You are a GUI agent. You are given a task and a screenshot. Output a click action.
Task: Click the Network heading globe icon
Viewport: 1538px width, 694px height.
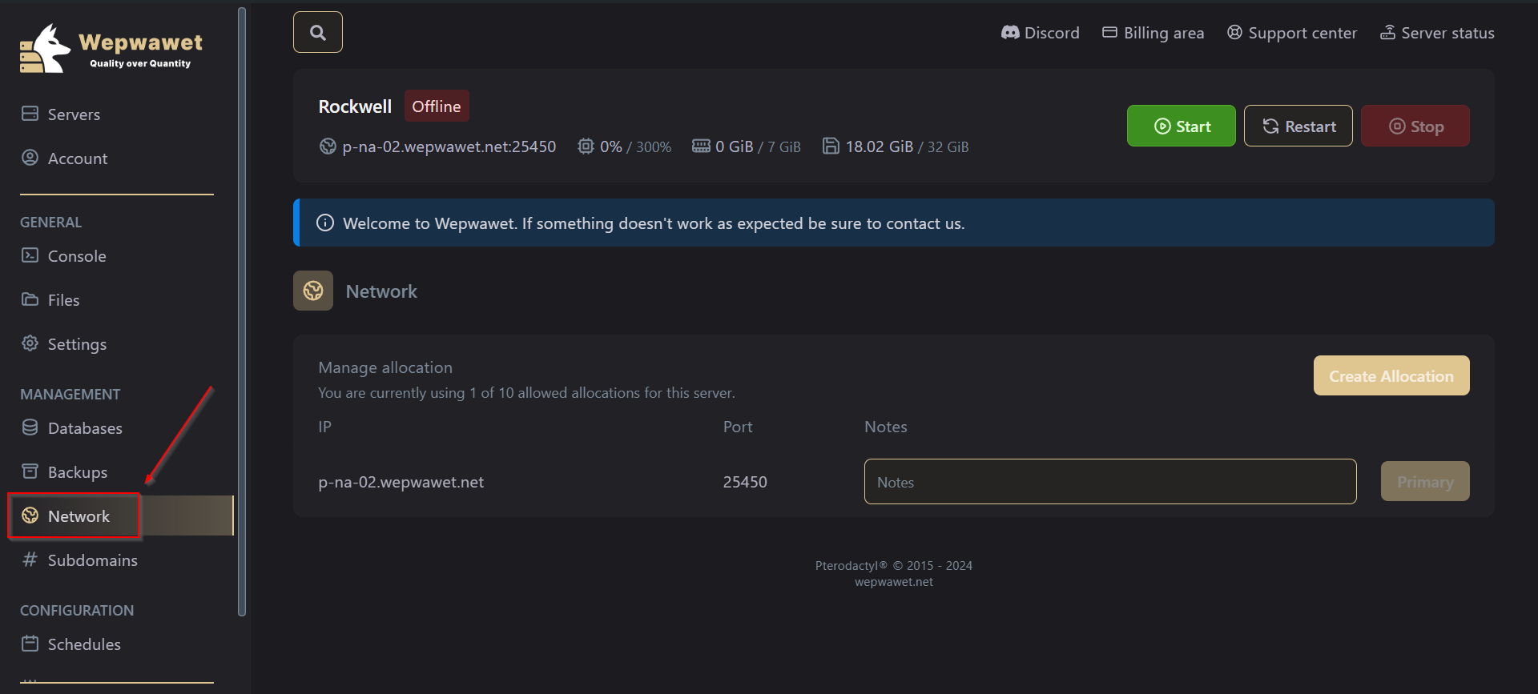(x=313, y=291)
